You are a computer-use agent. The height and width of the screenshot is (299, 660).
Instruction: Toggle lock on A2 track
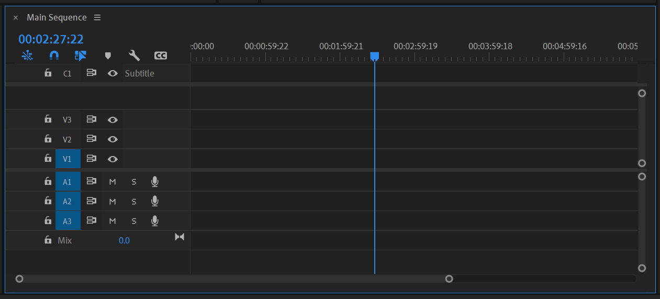(x=48, y=201)
